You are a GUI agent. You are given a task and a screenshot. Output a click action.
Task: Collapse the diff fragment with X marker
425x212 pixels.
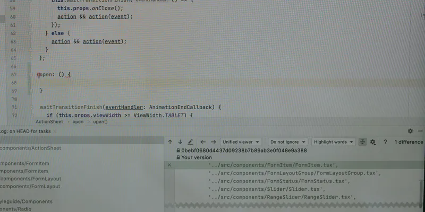pos(169,165)
